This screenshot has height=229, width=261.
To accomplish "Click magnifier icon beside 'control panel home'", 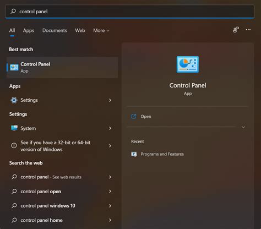I will tap(14, 220).
